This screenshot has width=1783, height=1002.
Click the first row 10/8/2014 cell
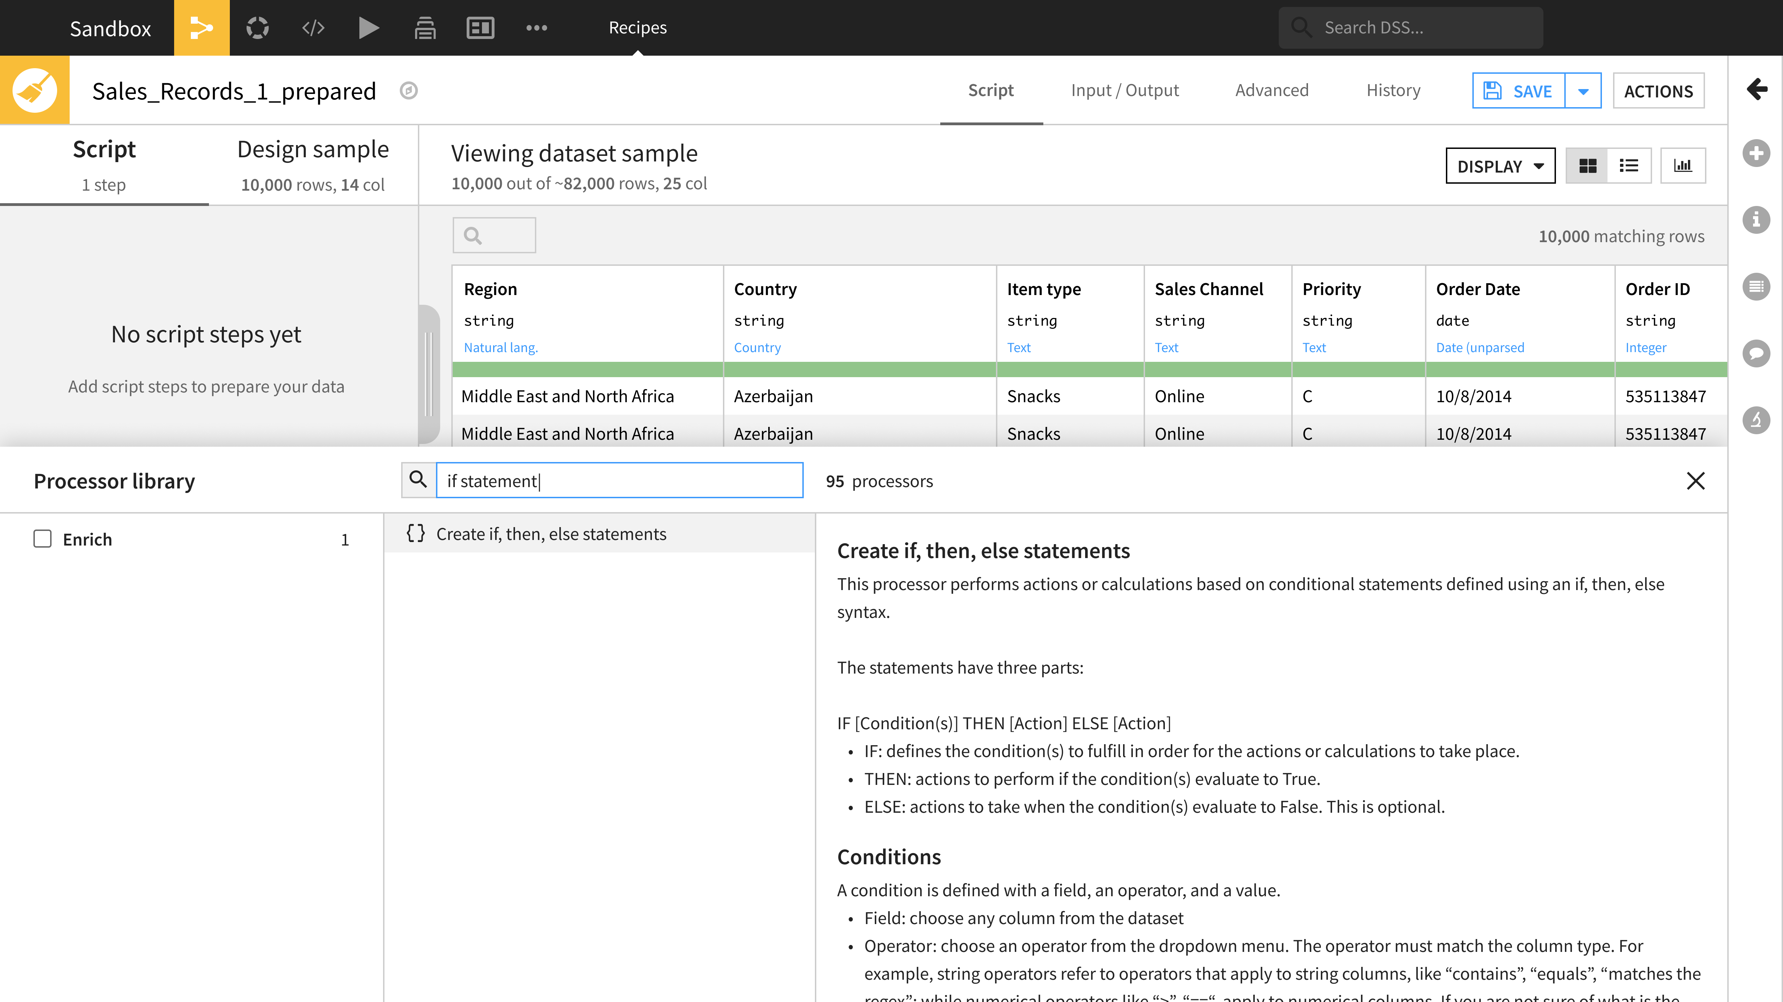pyautogui.click(x=1520, y=396)
